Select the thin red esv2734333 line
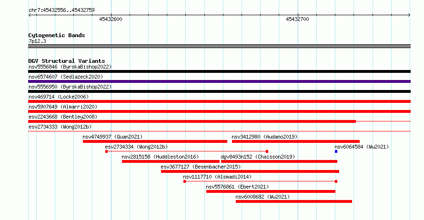This screenshot has width=424, height=220. tap(219, 131)
